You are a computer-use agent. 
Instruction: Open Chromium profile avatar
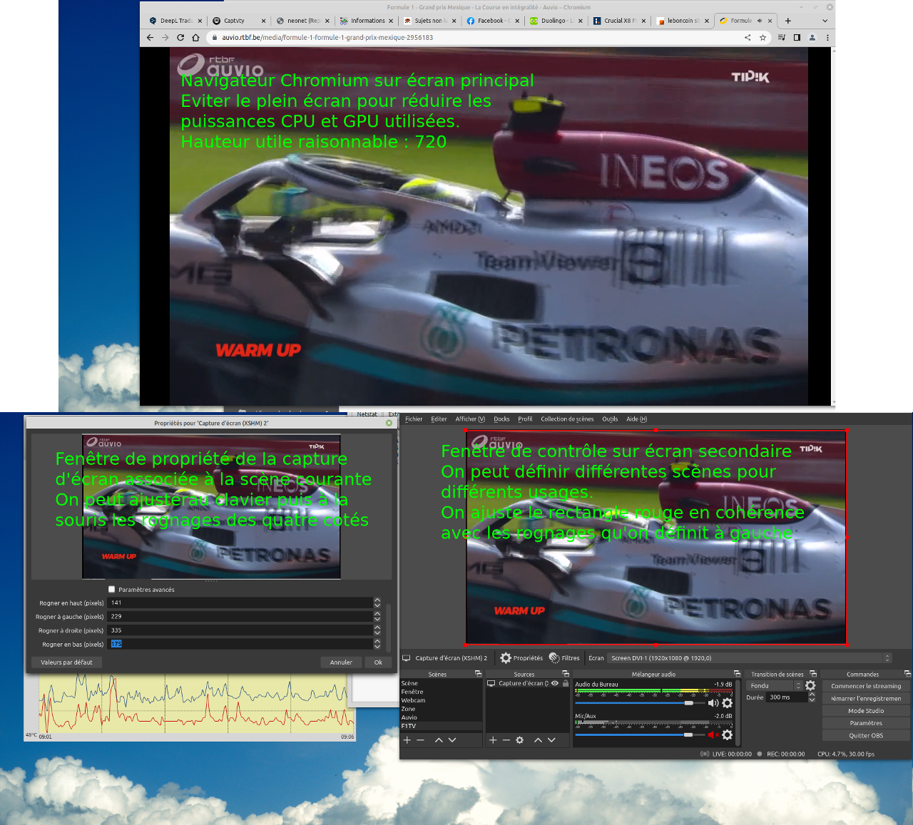click(812, 38)
